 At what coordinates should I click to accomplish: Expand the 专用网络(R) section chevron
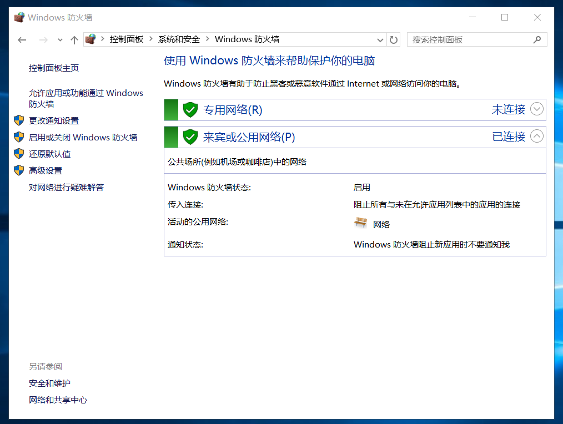click(536, 109)
